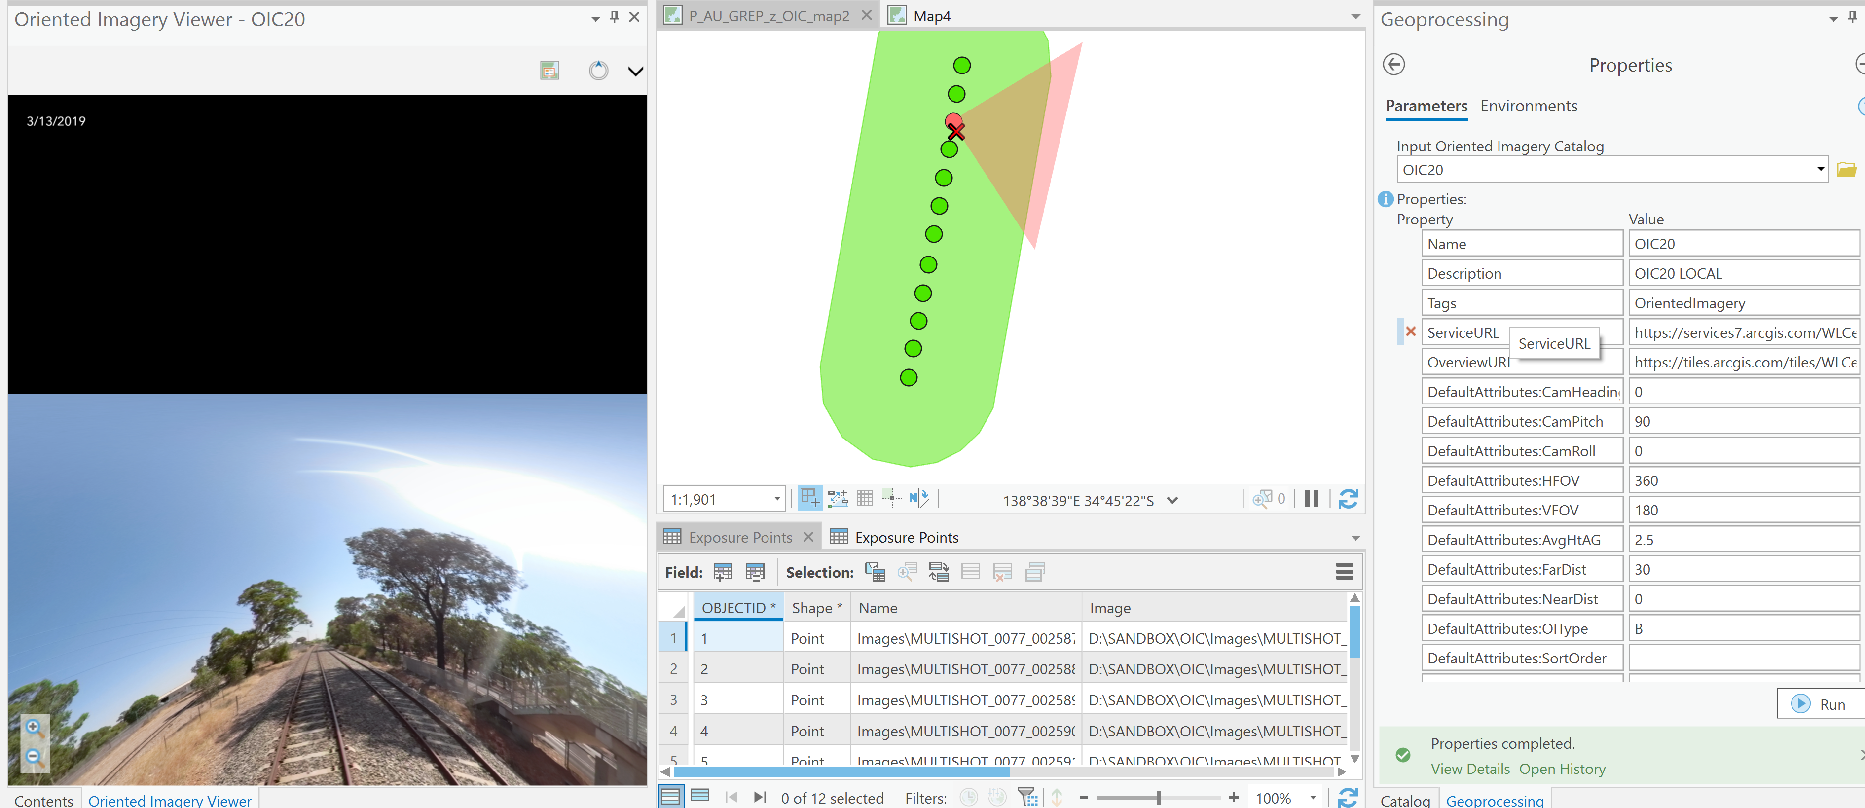The width and height of the screenshot is (1865, 808).
Task: Refresh the map view
Action: click(1348, 499)
